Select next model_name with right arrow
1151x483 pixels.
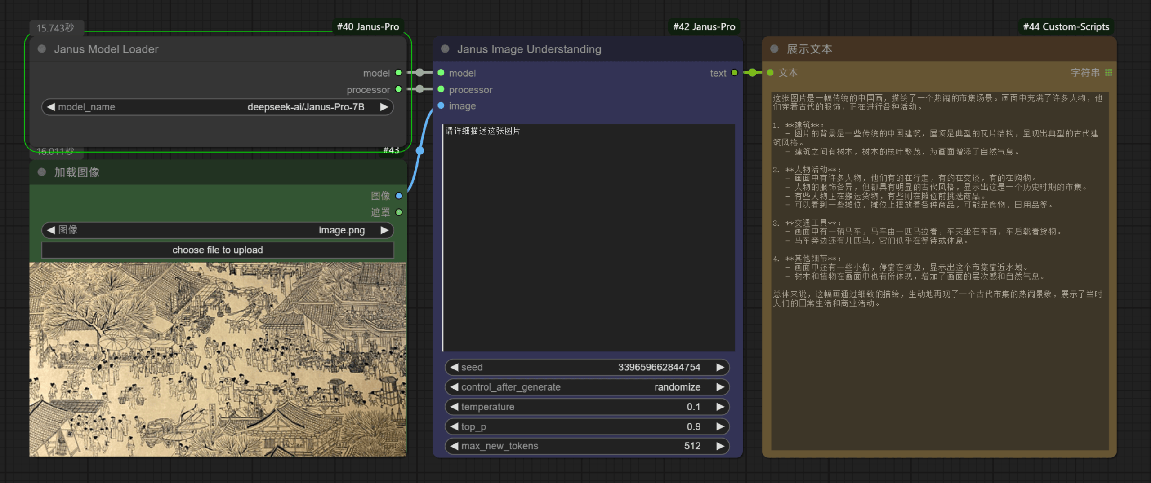point(384,107)
